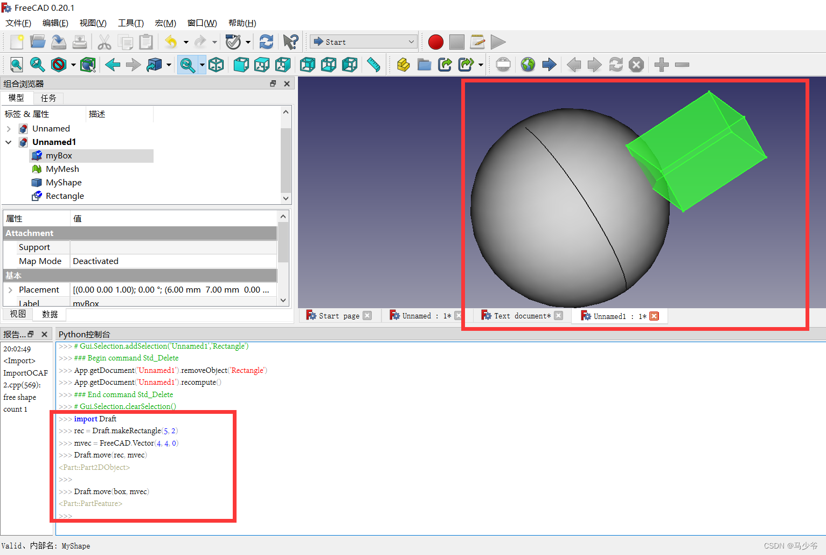Screen dimensions: 826x555
Task: Fit all content in the view
Action: 17,65
